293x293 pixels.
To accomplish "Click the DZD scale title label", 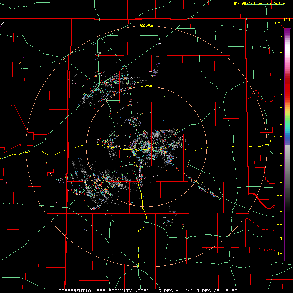I will [x=286, y=20].
